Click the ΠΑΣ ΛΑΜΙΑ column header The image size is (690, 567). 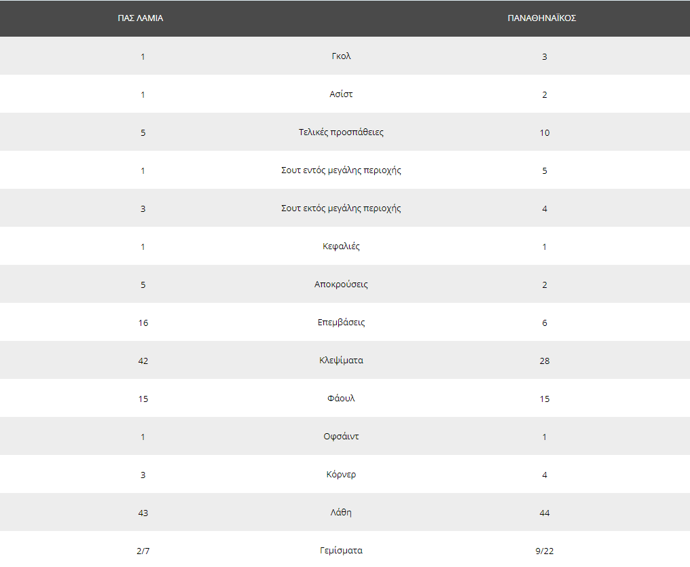point(141,18)
